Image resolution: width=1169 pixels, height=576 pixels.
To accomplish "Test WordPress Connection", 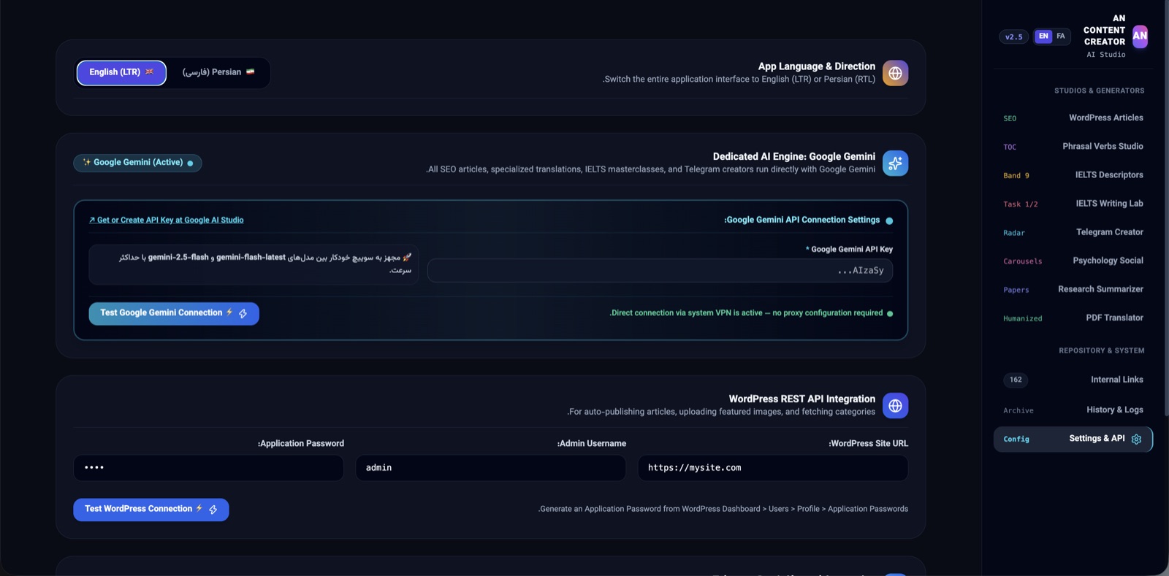I will tap(151, 510).
